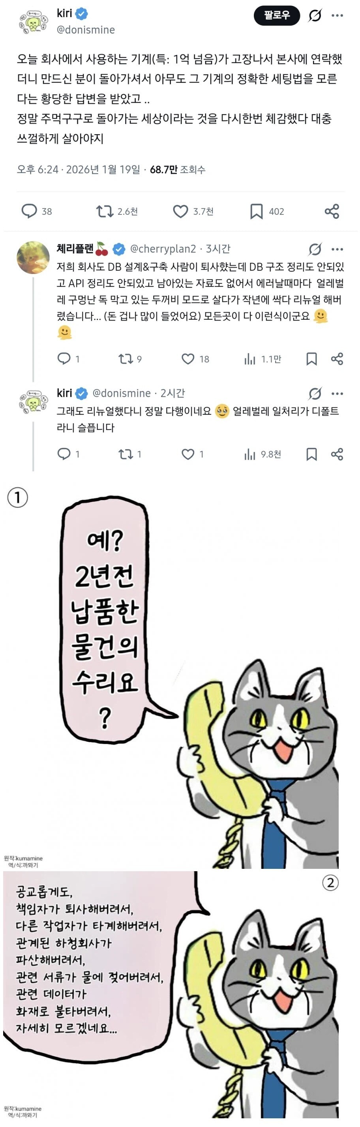Open more options menu on main post

click(337, 15)
